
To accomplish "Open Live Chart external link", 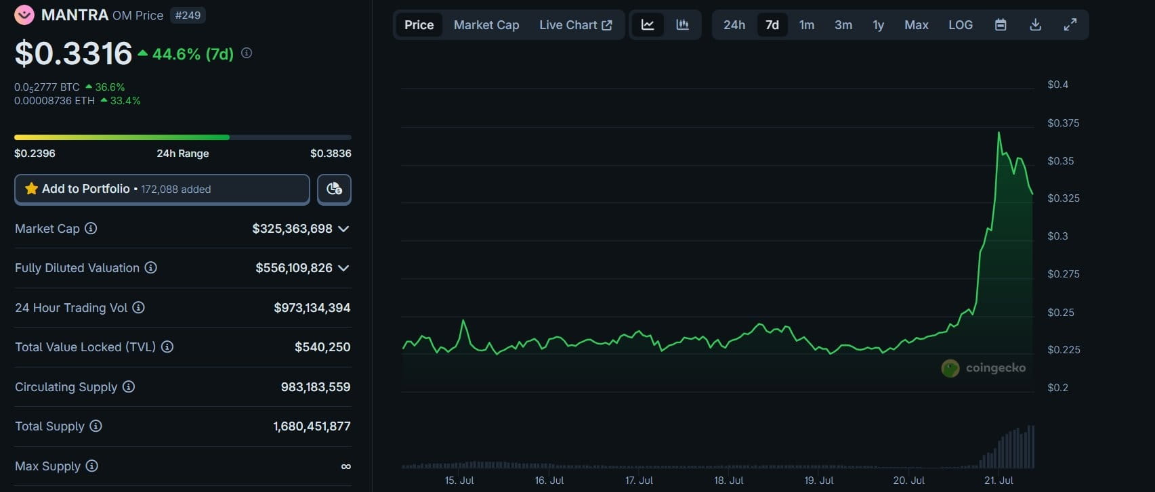I will (576, 25).
